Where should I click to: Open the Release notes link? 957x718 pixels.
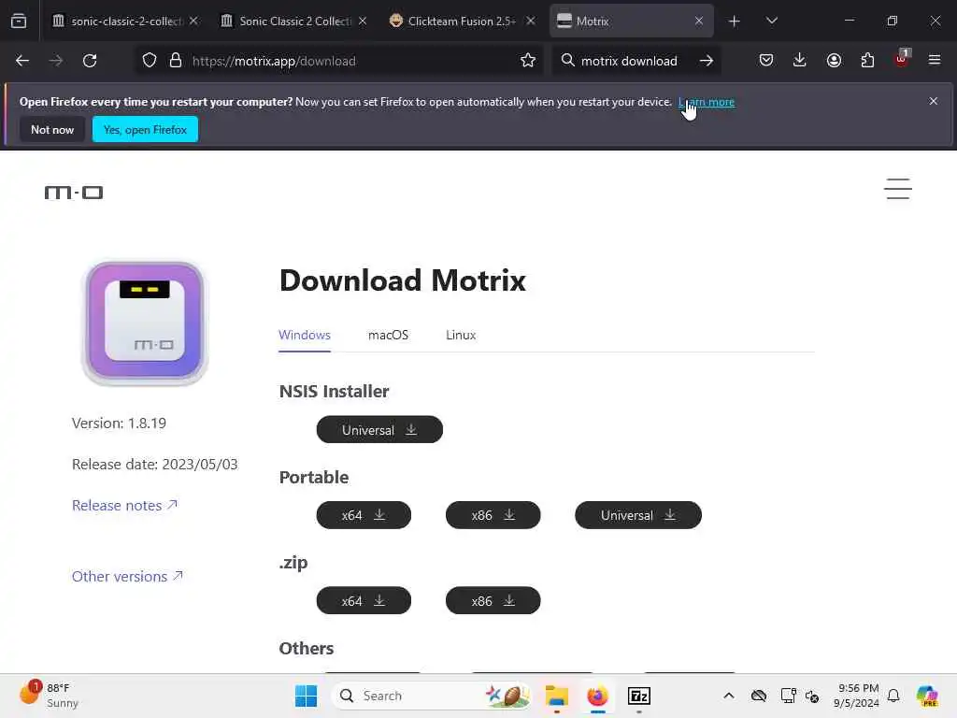[x=124, y=506]
